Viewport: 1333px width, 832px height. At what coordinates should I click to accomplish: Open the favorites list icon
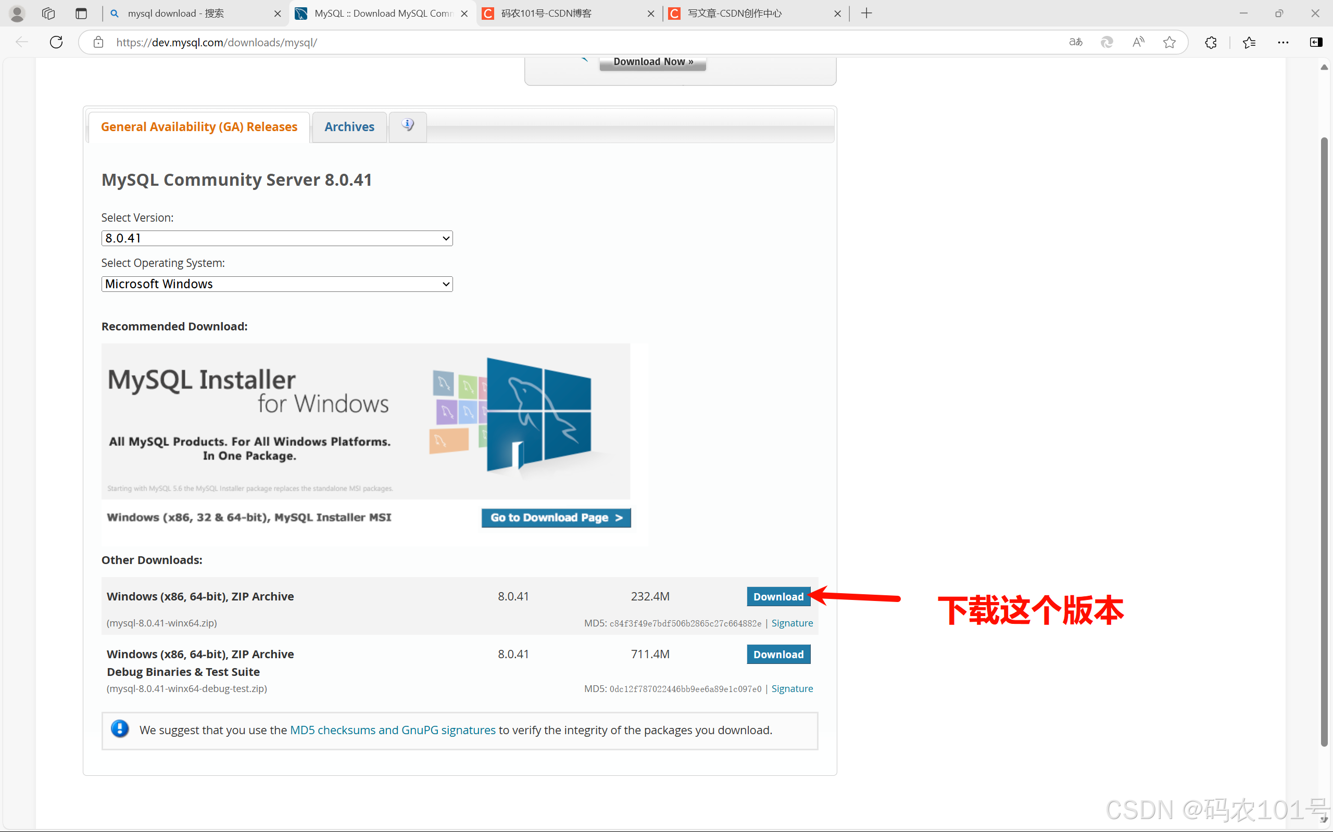(1249, 42)
